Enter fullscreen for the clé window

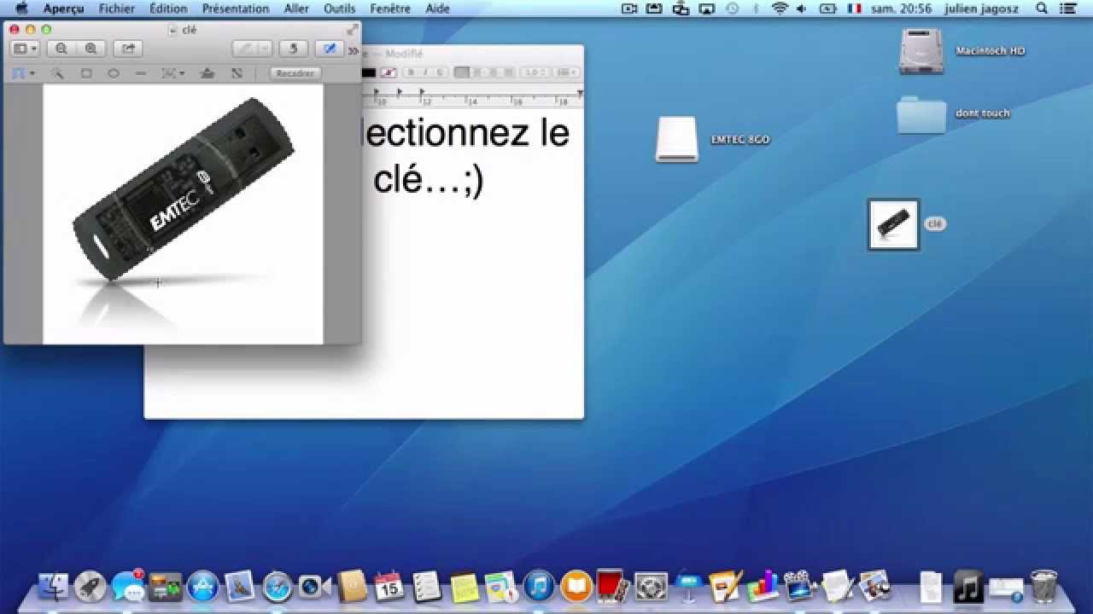click(352, 29)
